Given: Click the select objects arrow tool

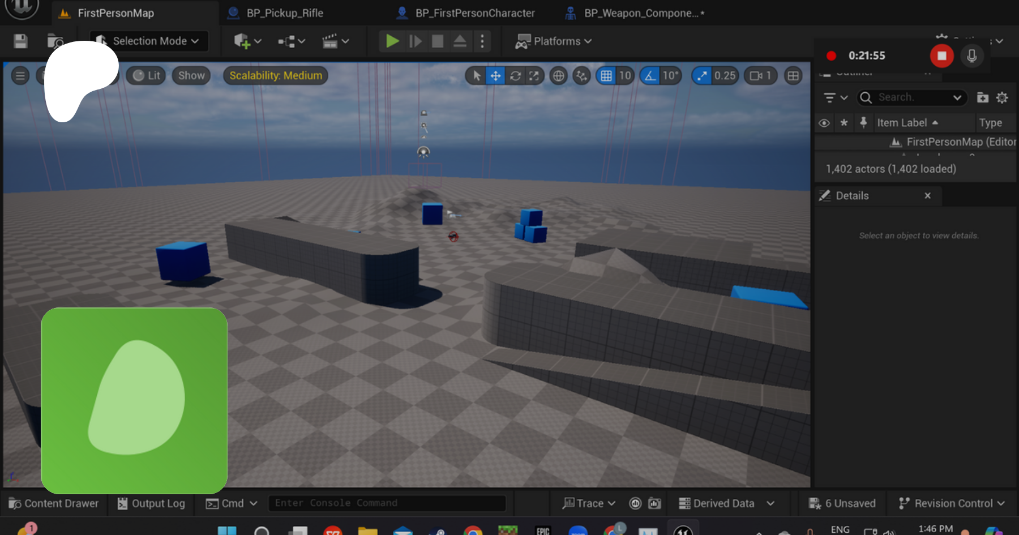Looking at the screenshot, I should [x=477, y=76].
